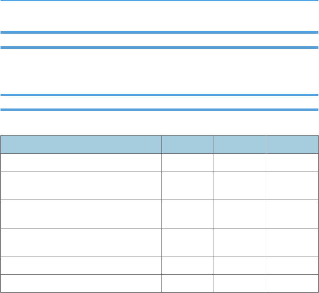Click last-column cell in the first body row
The image size is (319, 293).
click(x=292, y=162)
